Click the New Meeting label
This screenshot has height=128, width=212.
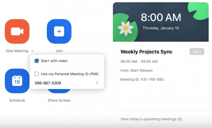pyautogui.click(x=17, y=51)
